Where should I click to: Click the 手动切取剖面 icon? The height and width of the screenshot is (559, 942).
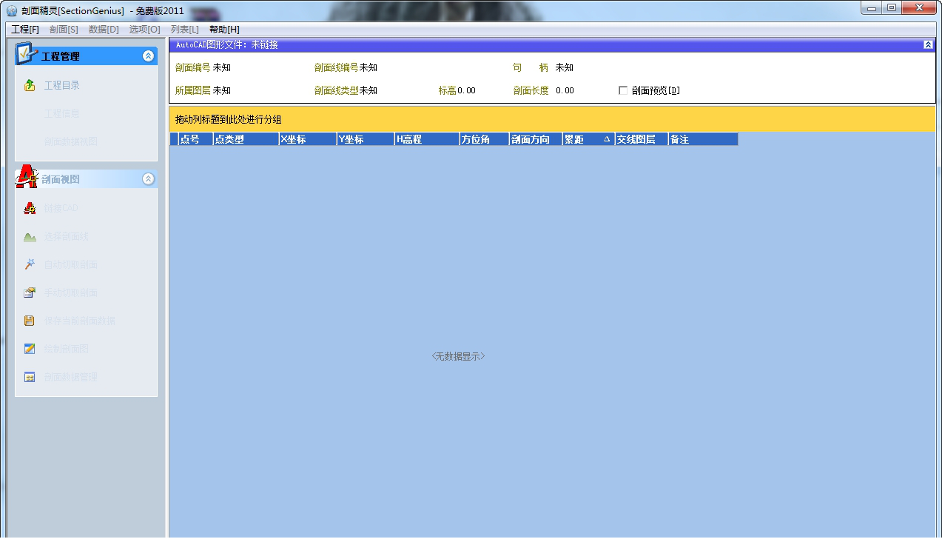click(30, 292)
